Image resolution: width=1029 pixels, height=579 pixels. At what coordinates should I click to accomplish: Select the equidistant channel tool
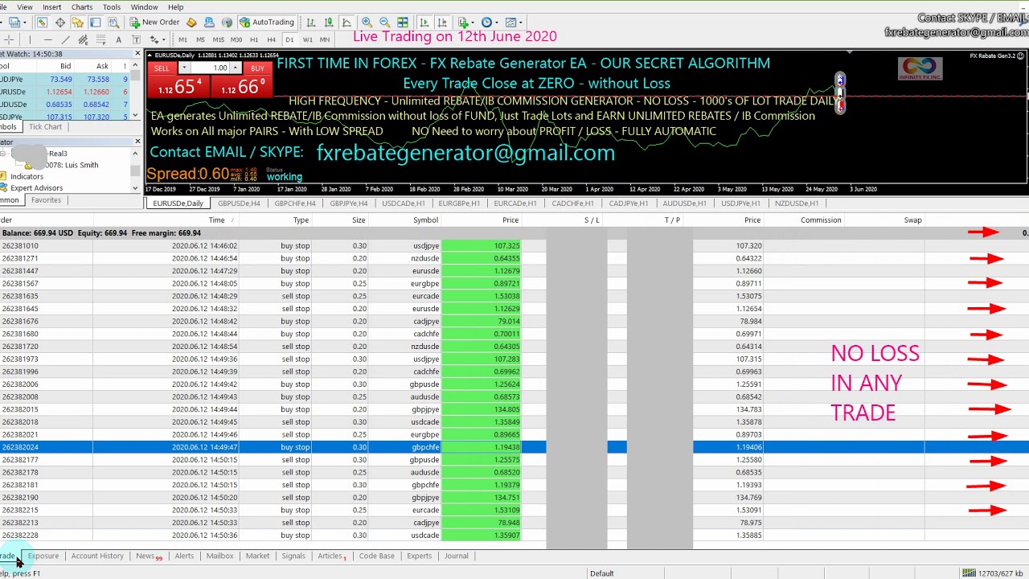[83, 39]
